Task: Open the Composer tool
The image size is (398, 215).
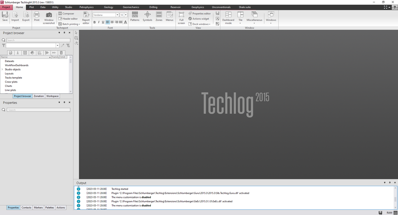Action: coord(66,14)
